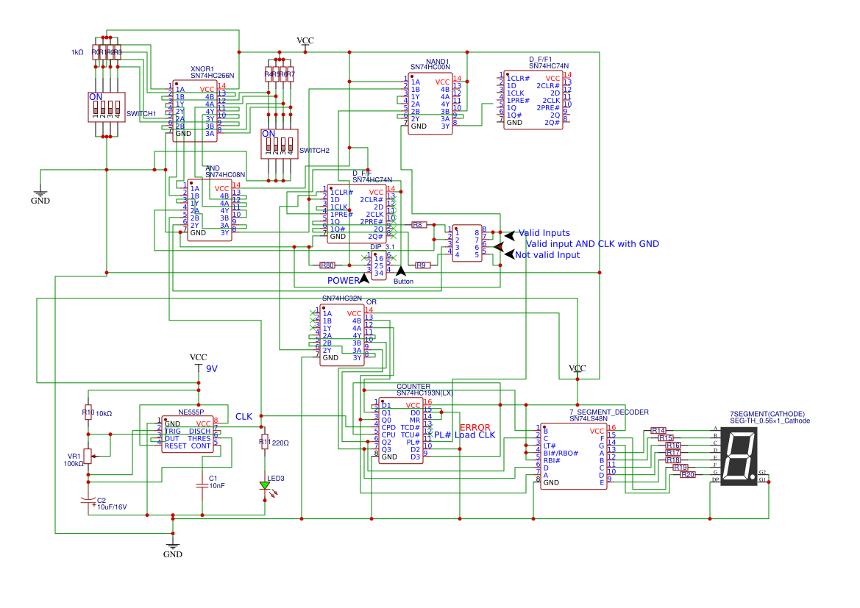Click the XNOR1 SN74HC266N chip body
This screenshot has height=608, width=860.
point(195,111)
